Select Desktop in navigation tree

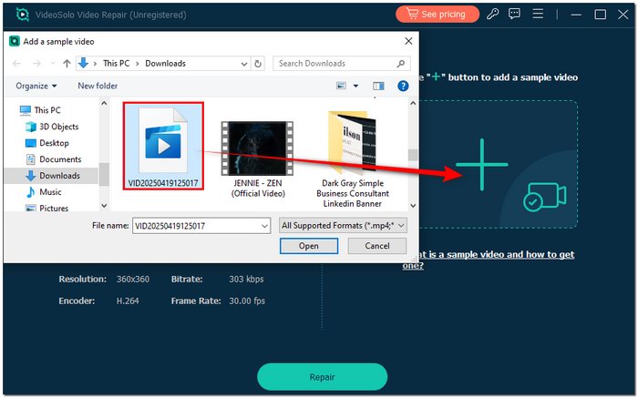click(47, 143)
